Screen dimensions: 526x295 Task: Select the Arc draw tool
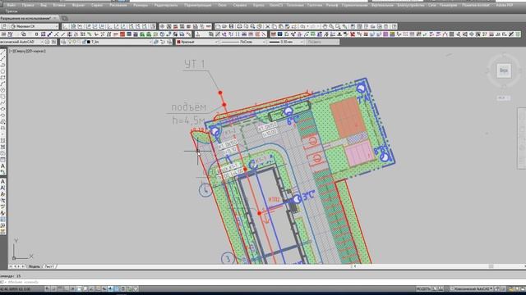pyautogui.click(x=2, y=84)
